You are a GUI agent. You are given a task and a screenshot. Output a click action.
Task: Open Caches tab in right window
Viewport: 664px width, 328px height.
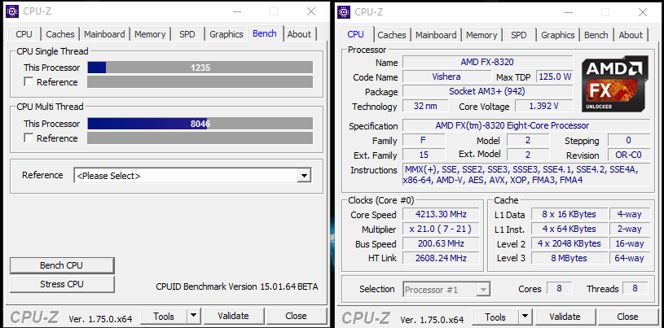(x=392, y=35)
